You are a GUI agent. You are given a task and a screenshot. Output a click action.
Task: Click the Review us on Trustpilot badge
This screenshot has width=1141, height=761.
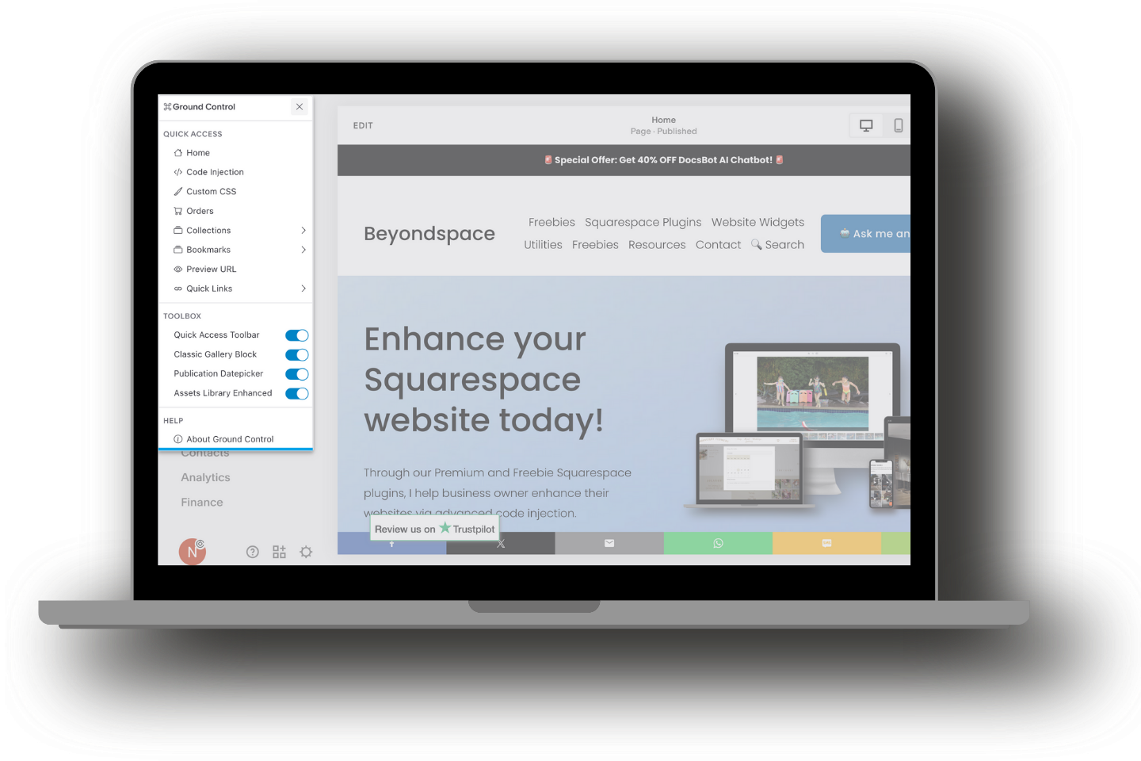(x=434, y=528)
